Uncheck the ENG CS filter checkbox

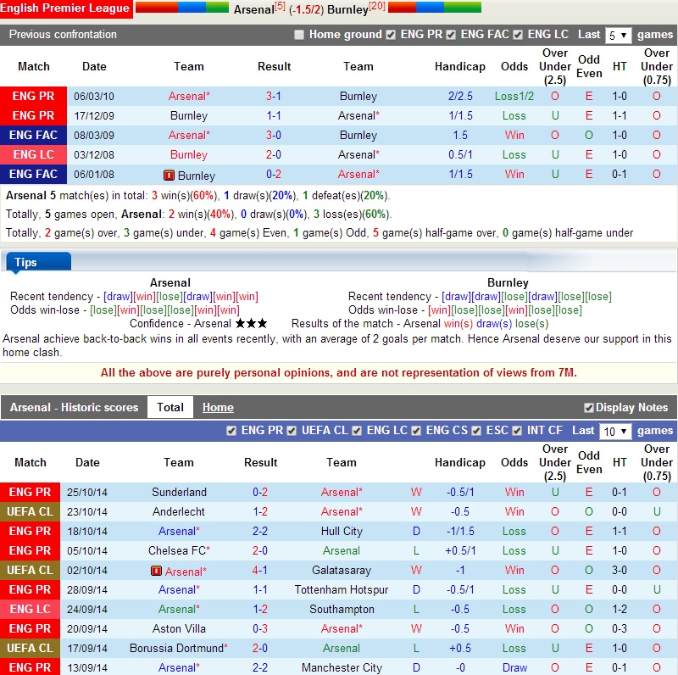(416, 431)
